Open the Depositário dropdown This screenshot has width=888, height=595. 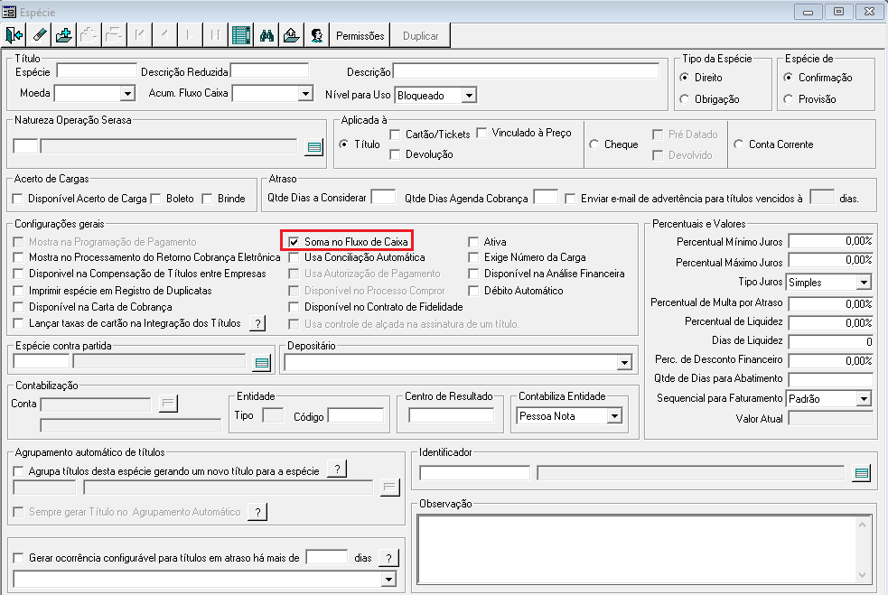click(x=624, y=362)
